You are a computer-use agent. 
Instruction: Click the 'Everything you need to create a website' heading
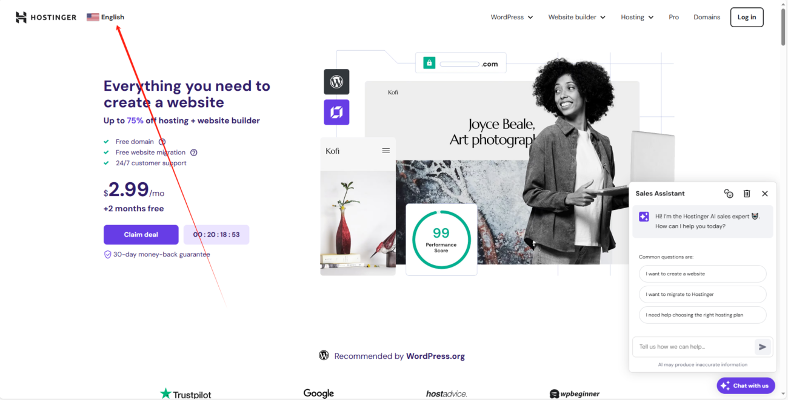[x=187, y=94]
